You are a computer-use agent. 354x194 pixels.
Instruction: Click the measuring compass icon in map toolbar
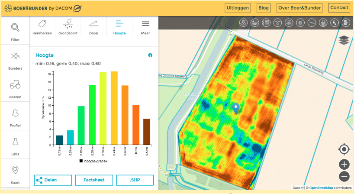(335, 23)
